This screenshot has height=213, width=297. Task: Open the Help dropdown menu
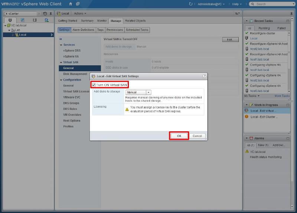click(237, 4)
